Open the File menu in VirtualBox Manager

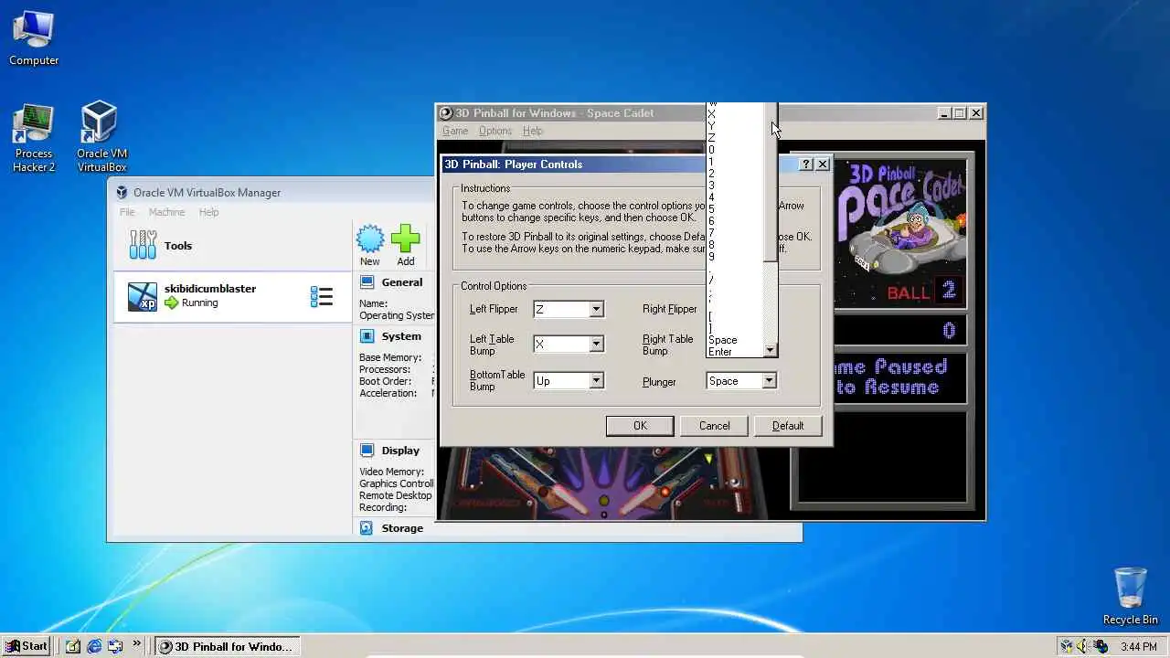point(127,212)
